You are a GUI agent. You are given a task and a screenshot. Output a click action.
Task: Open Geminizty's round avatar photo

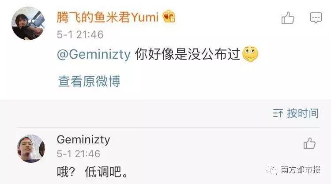31,149
